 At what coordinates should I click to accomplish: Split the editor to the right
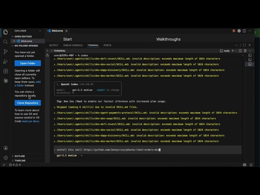point(244,31)
